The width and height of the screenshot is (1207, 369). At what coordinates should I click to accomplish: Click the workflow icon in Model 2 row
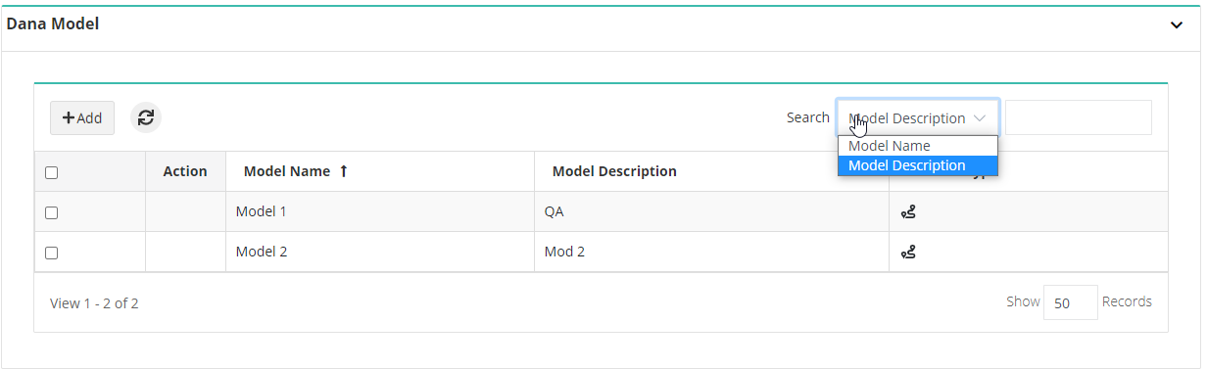pos(909,252)
